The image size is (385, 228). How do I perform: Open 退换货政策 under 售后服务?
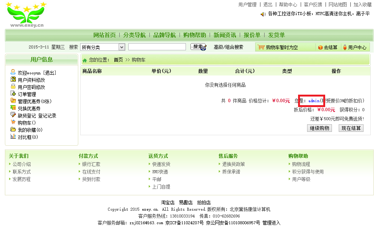coord(233,164)
